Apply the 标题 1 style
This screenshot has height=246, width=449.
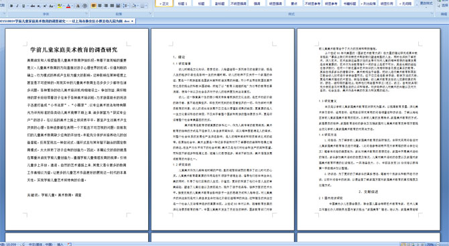click(x=182, y=3)
